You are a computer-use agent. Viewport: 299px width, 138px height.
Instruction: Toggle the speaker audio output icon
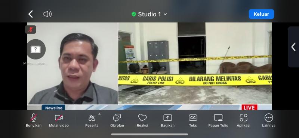pyautogui.click(x=47, y=14)
